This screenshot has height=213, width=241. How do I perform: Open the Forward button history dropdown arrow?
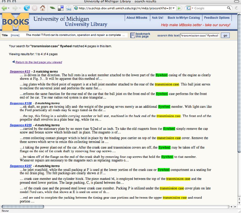(20, 8)
